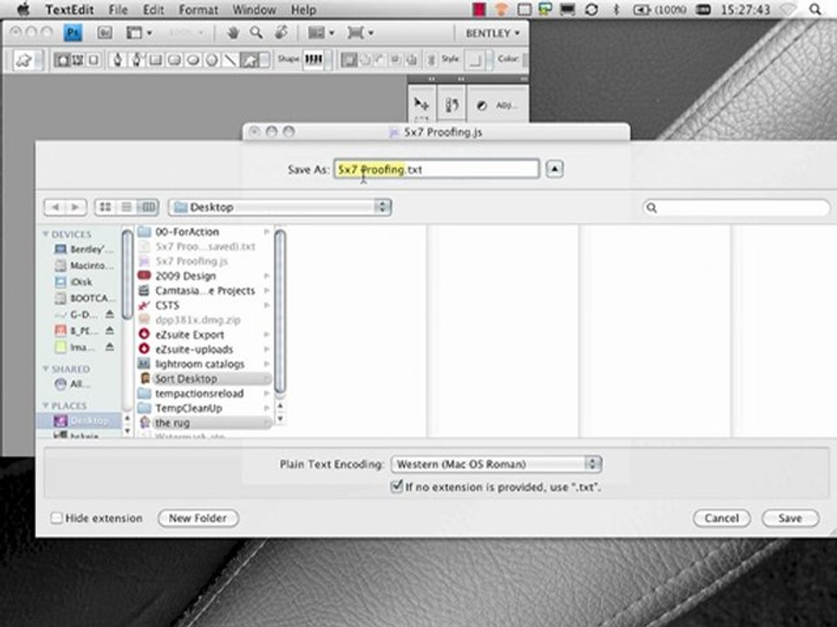Open the Photoshop view extras dropdown
Screen dimensions: 837x627
[x=139, y=33]
